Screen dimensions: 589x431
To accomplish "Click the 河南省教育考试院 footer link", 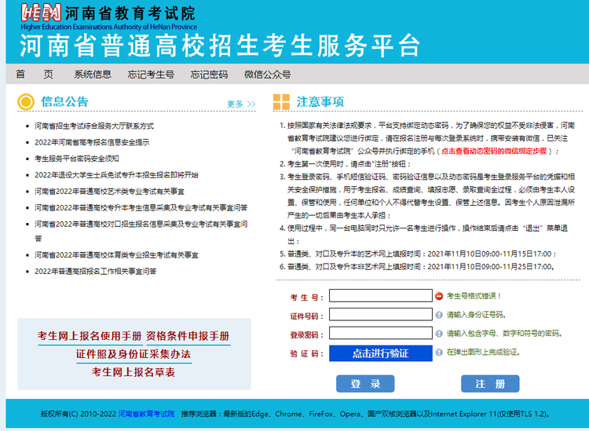I will coord(147,414).
